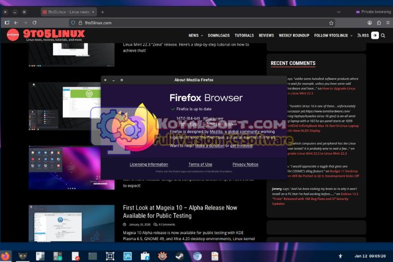
Task: Open the Mageia 10 article thumbnail
Action: tap(72, 223)
